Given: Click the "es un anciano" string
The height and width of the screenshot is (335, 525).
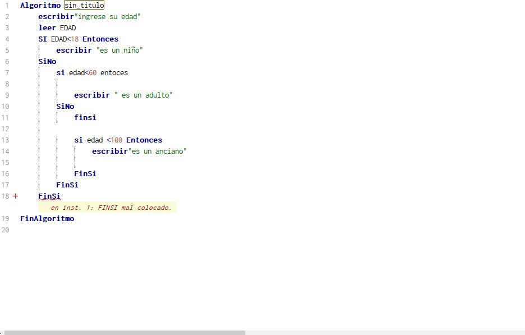Looking at the screenshot, I should [158, 152].
